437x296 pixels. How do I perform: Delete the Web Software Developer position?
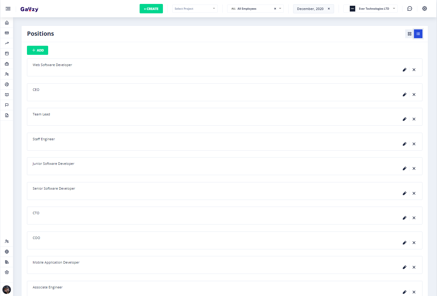(x=414, y=70)
